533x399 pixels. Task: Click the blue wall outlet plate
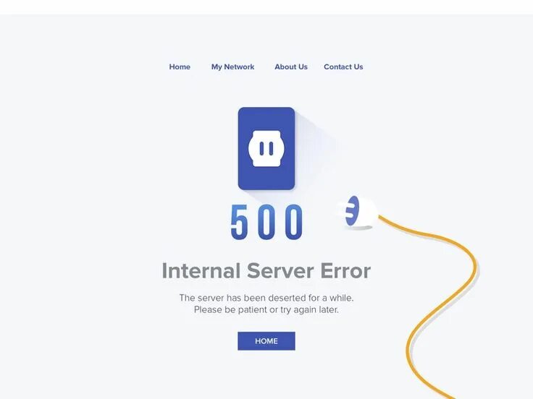[x=266, y=149]
